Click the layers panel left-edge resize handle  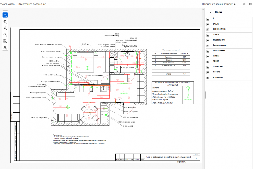point(205,95)
